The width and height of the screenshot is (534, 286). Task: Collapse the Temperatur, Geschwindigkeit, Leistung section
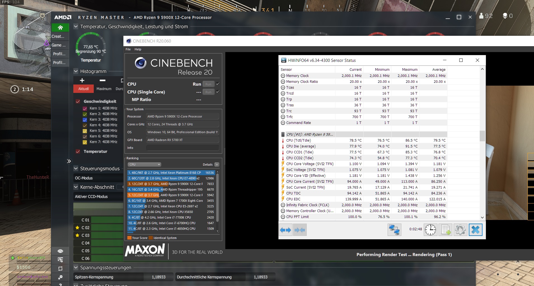point(76,27)
